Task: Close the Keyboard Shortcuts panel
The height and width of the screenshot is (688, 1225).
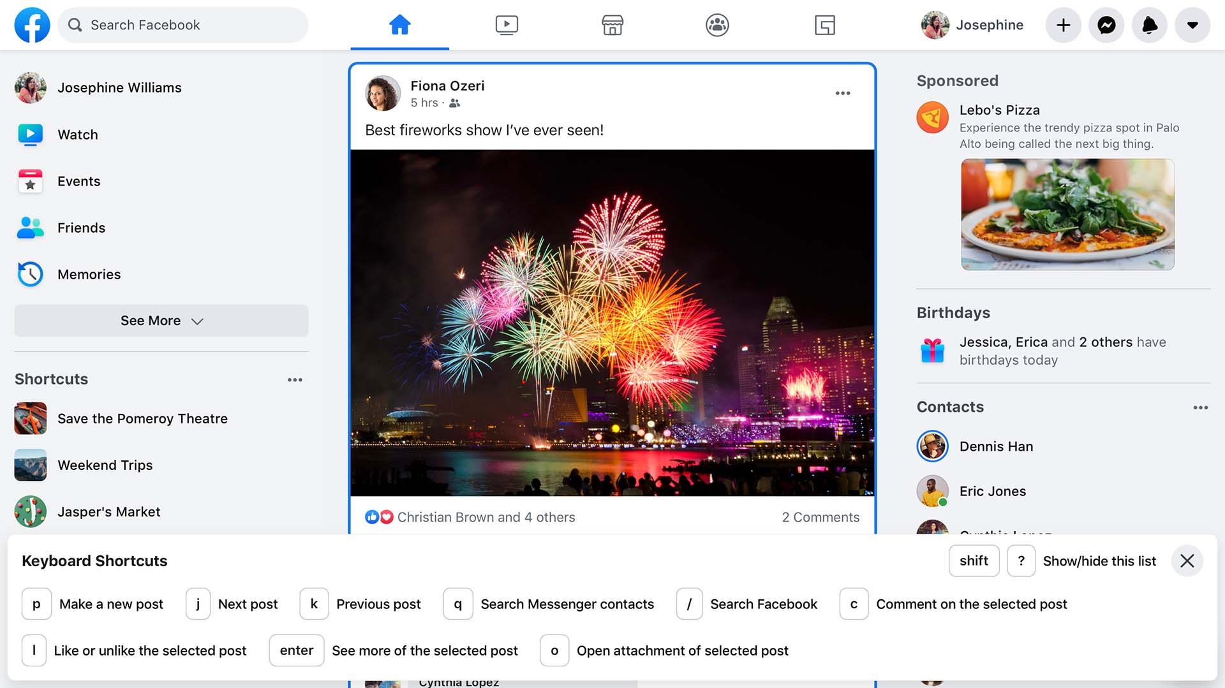Action: click(1187, 560)
